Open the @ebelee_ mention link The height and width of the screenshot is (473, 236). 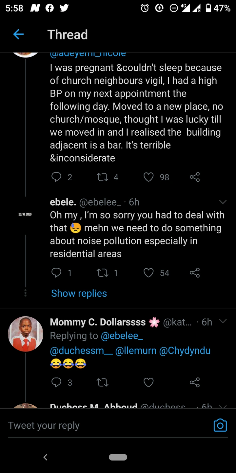coord(122,336)
